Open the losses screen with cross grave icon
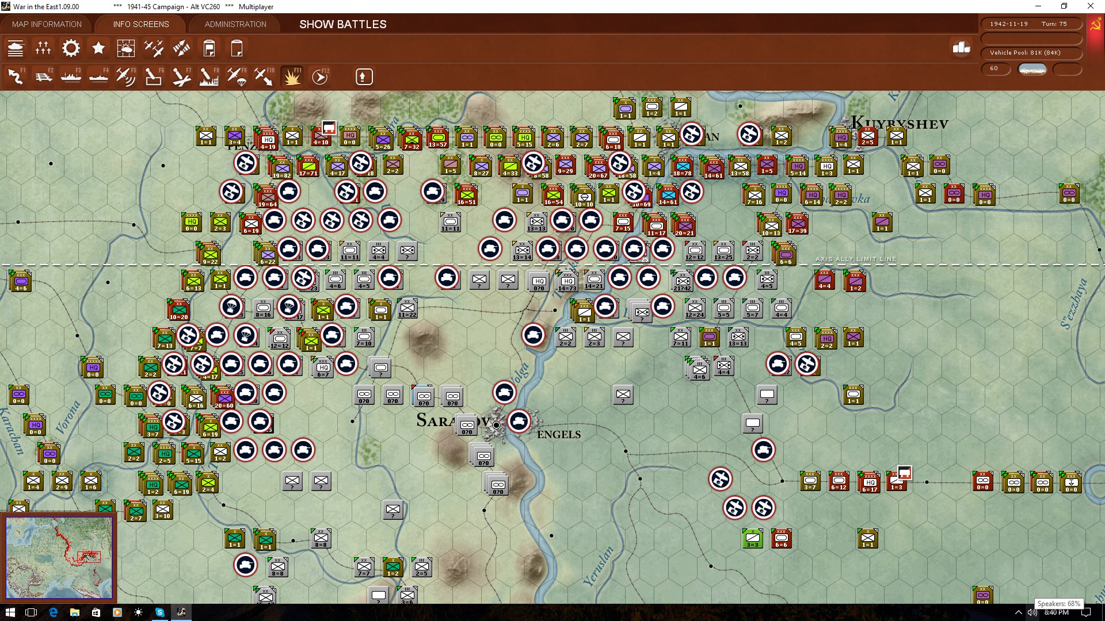The image size is (1105, 621). tap(43, 48)
